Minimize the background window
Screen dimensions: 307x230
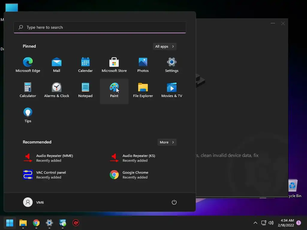(x=273, y=23)
